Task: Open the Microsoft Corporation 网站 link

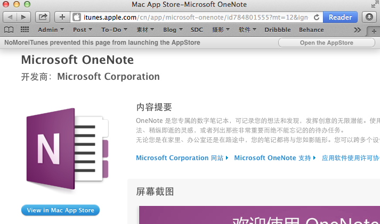Action: click(181, 158)
